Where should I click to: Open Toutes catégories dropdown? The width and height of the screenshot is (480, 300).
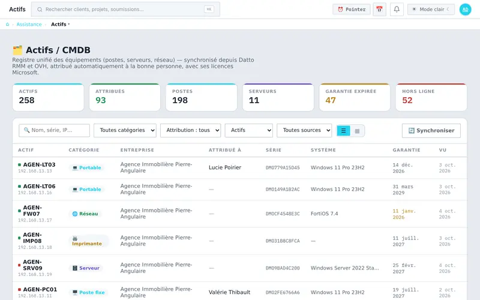click(x=125, y=130)
